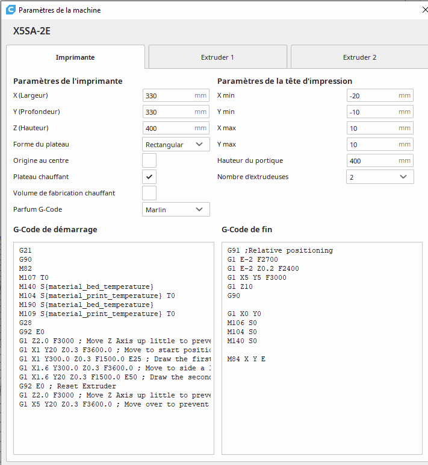Click the X max value field
This screenshot has width=428, height=465.
380,128
